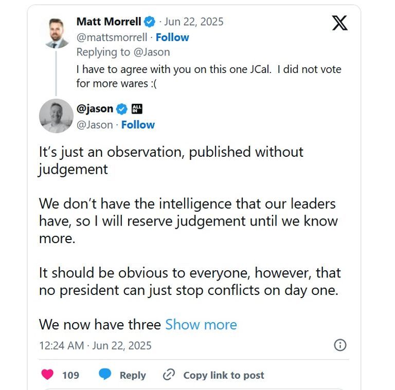Click the @mattsmorrell handle
395x390 pixels.
112,37
